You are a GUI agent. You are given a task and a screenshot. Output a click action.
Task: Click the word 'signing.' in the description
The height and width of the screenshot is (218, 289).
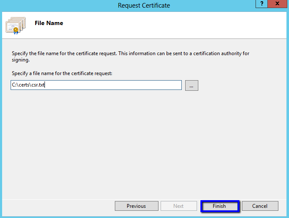point(20,60)
